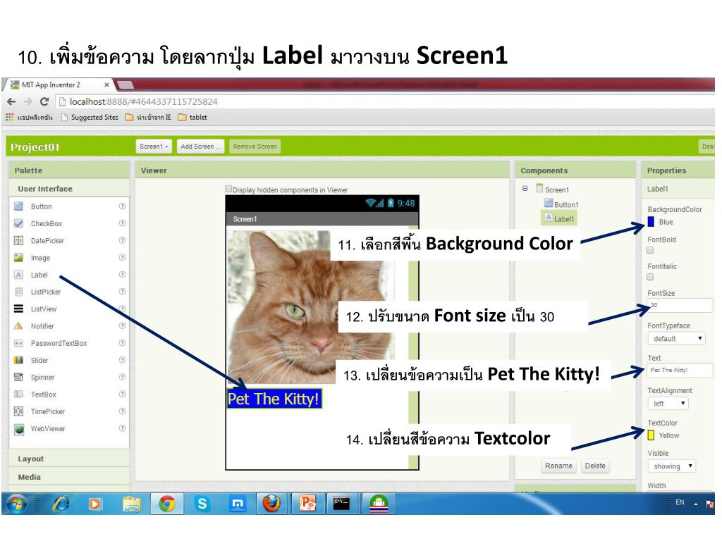
Task: Click the Rename component button
Action: click(558, 466)
